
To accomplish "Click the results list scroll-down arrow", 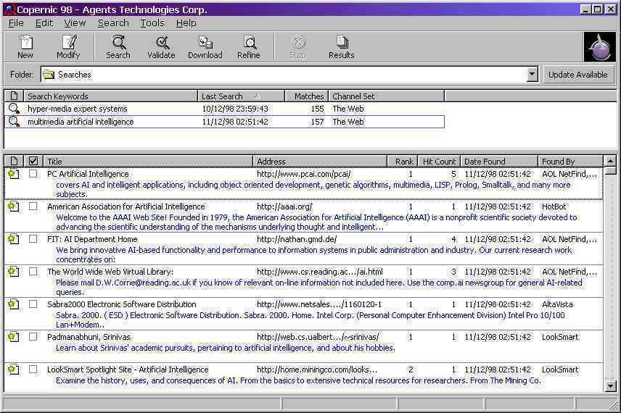I will tap(611, 387).
